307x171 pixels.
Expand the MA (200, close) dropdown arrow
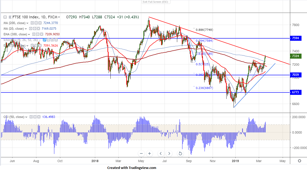pos(27,23)
